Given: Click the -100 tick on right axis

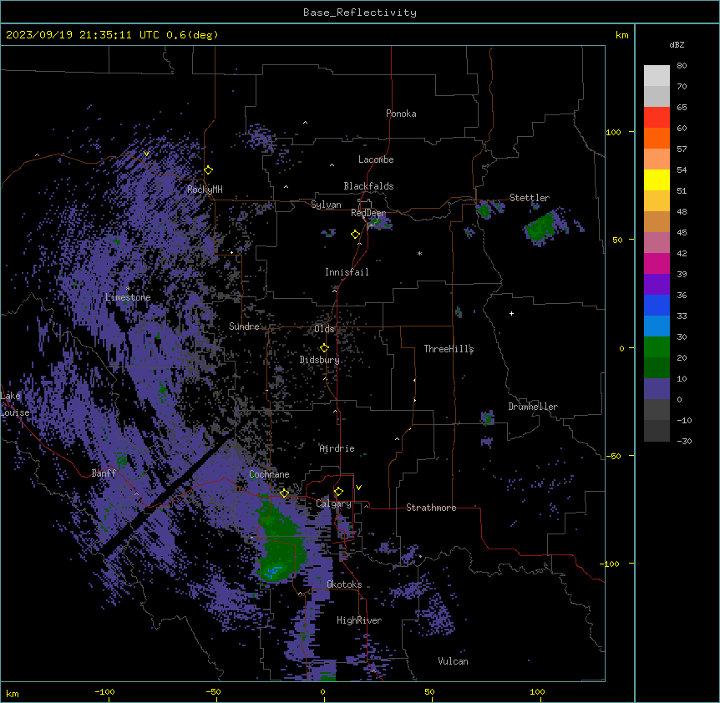Looking at the screenshot, I should [611, 564].
